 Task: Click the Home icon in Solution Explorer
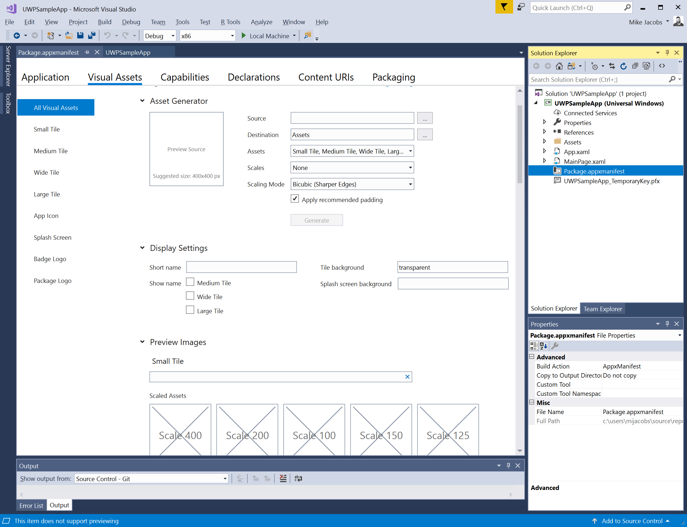[x=559, y=66]
